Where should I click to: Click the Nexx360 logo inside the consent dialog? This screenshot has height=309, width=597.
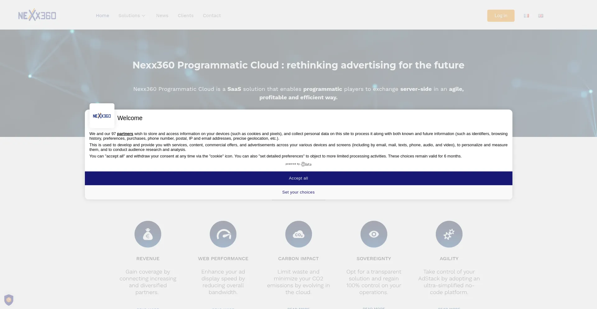102,115
